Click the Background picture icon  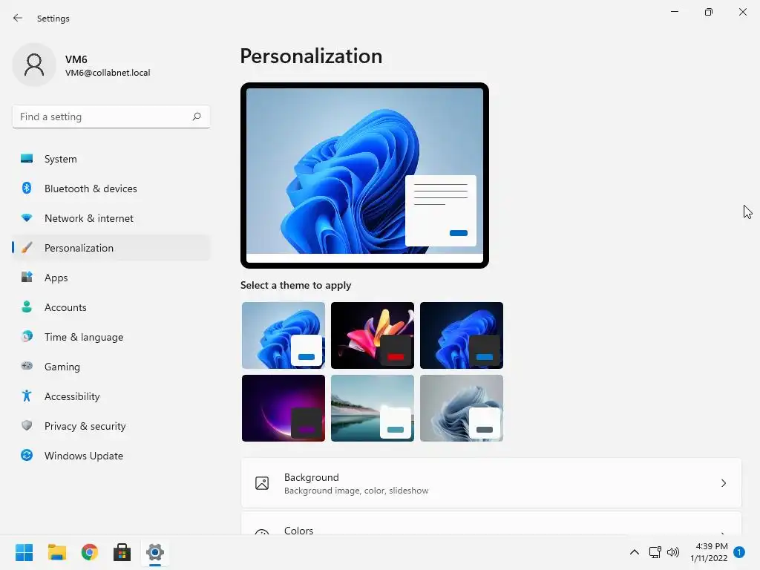pos(262,483)
